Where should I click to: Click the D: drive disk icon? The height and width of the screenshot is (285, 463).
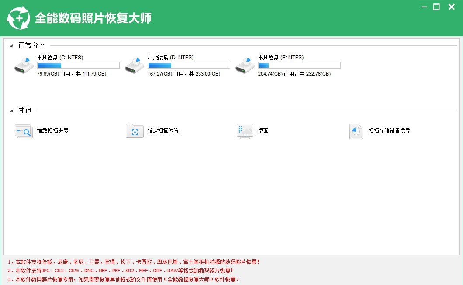coord(134,65)
